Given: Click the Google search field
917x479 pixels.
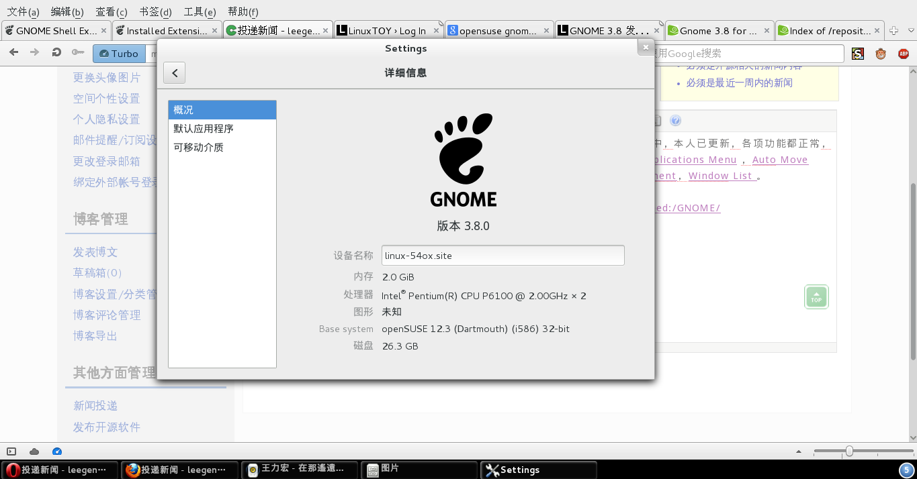Looking at the screenshot, I should tap(748, 54).
